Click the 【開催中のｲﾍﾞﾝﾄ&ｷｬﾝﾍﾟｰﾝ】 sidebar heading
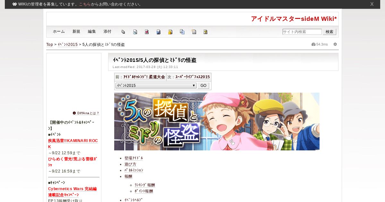Image resolution: width=385 pixels, height=202 pixels. (x=72, y=125)
